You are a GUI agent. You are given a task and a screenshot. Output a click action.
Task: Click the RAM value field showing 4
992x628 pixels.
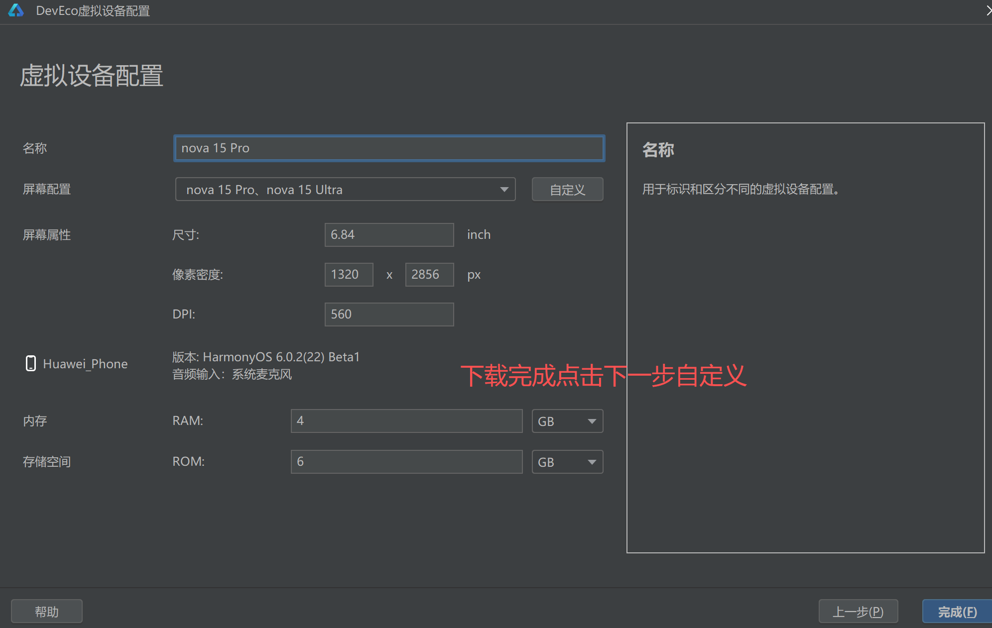click(406, 420)
